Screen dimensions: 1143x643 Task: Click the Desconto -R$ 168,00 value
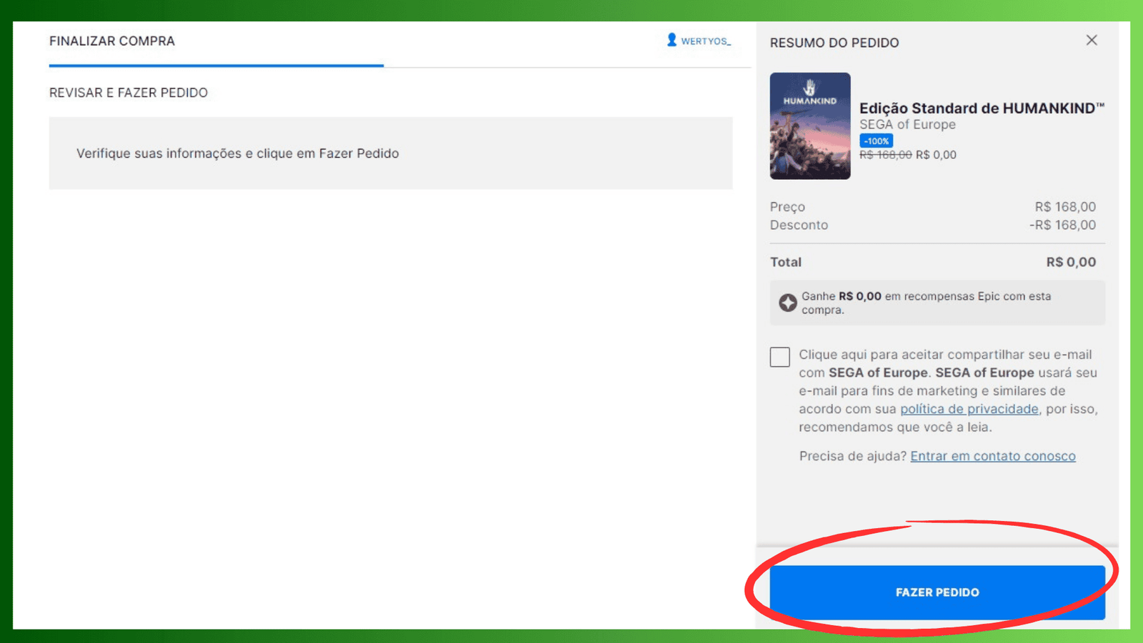pos(1062,225)
